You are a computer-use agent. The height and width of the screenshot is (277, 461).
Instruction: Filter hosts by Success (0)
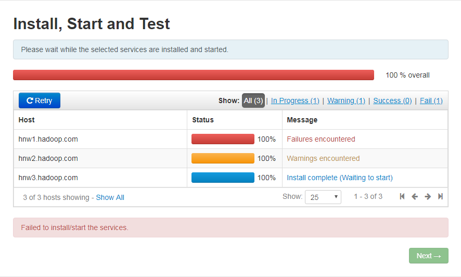[x=392, y=100]
